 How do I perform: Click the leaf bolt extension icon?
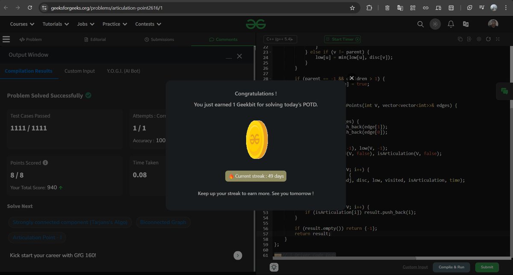pyautogui.click(x=469, y=8)
